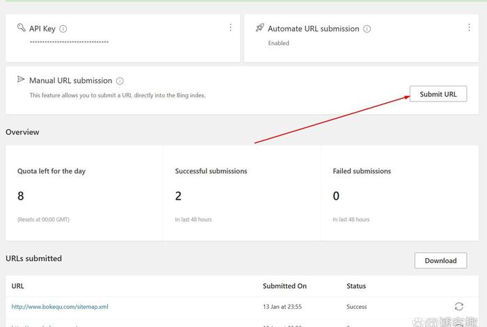
Task: Click the API Key key icon
Action: pos(21,28)
